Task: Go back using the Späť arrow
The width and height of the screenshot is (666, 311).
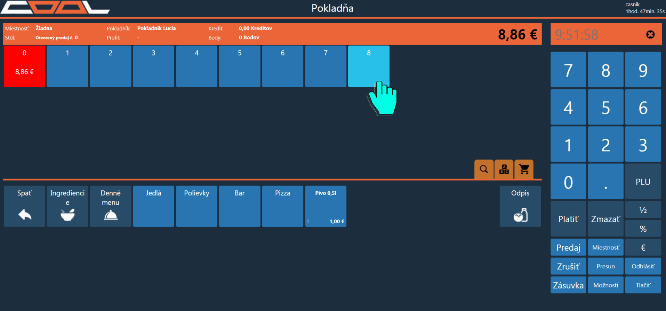Action: pos(24,206)
